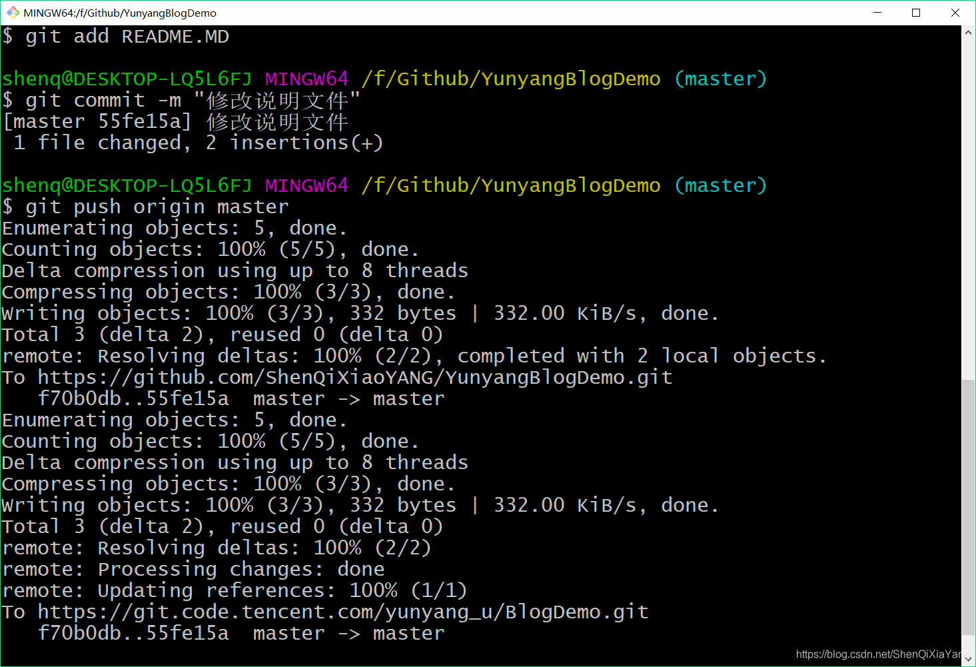This screenshot has height=667, width=976.
Task: Close the MINGW64 terminal window
Action: tap(955, 13)
